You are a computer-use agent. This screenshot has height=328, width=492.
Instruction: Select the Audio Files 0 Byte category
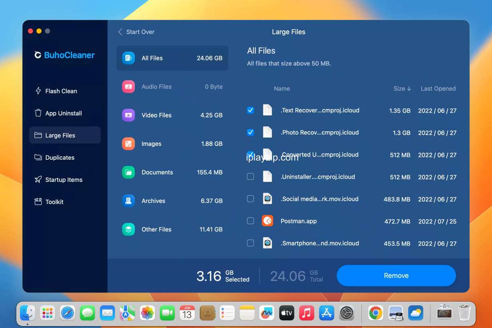pyautogui.click(x=173, y=87)
